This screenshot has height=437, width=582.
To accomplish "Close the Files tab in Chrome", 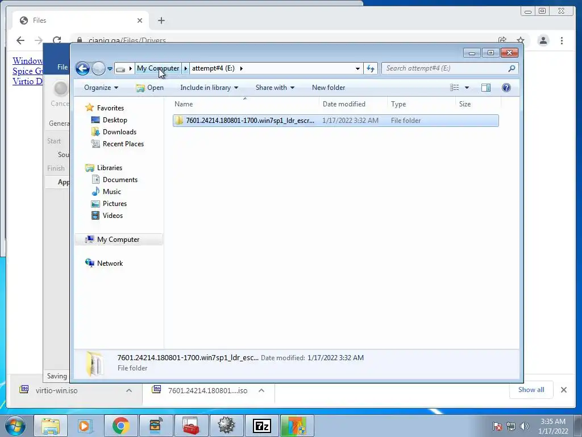I will (140, 20).
